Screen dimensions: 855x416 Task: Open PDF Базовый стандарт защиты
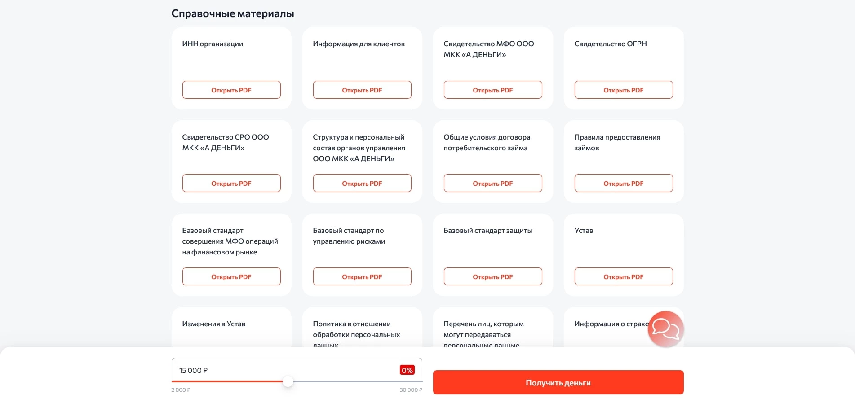click(492, 276)
